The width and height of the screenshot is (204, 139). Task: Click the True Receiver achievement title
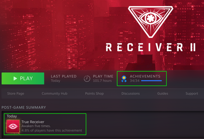tap(33, 122)
